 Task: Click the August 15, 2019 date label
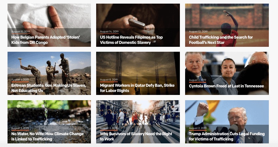(21, 32)
